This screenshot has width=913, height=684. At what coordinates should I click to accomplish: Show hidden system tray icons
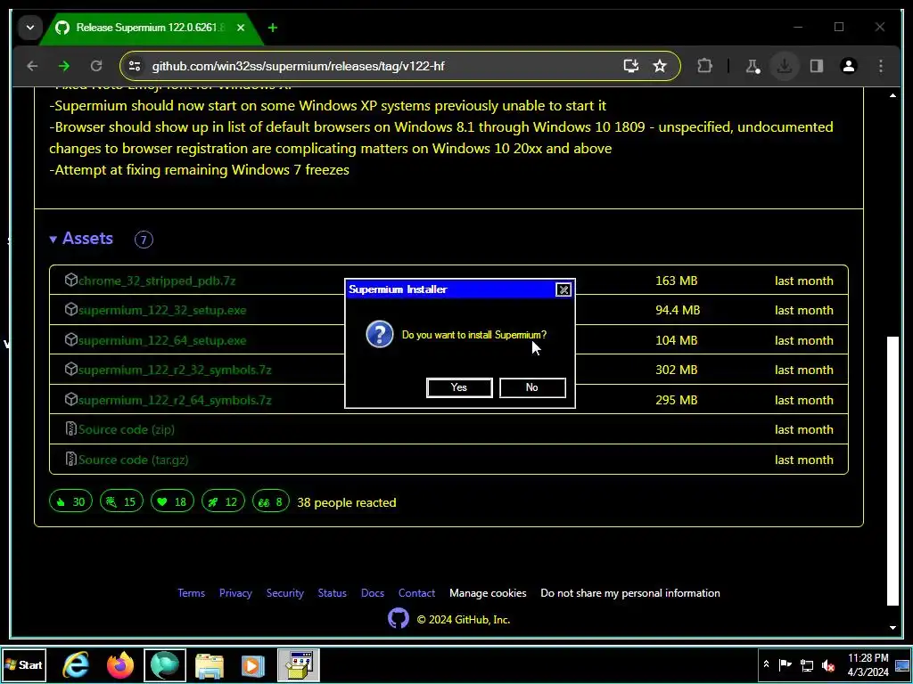[x=766, y=664]
